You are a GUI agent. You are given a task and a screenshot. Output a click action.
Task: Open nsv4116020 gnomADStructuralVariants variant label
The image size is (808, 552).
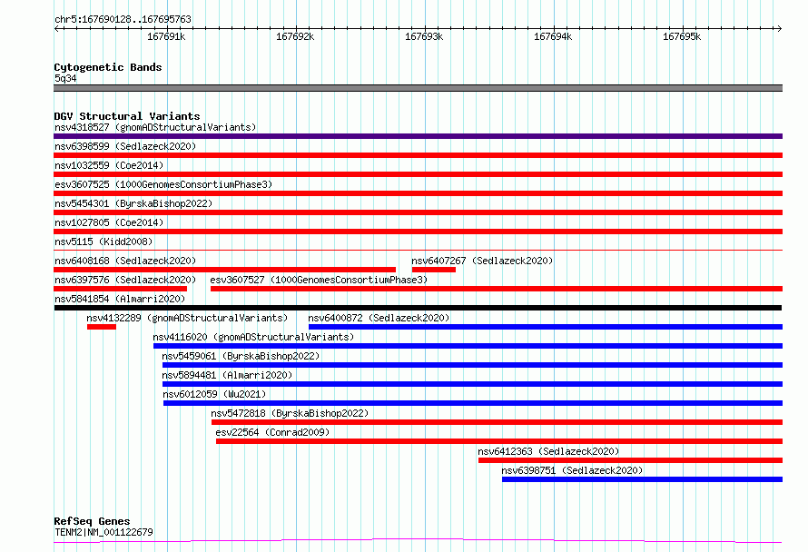coord(253,337)
